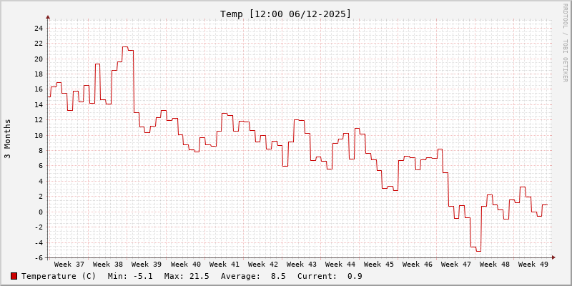The width and height of the screenshot is (572, 286).
Task: Click the -6 tick on Y-axis
Action: click(39, 257)
